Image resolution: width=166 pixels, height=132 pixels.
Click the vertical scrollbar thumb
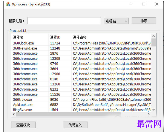click(154, 42)
